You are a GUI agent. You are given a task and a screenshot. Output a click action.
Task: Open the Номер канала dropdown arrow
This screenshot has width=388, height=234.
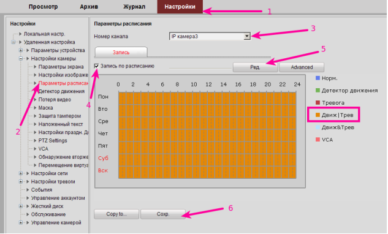click(x=246, y=36)
